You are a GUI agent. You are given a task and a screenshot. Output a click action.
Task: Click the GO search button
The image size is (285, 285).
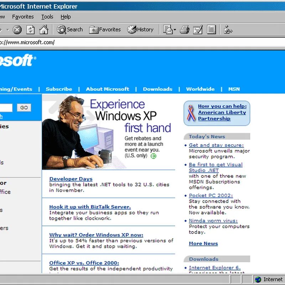(24, 108)
